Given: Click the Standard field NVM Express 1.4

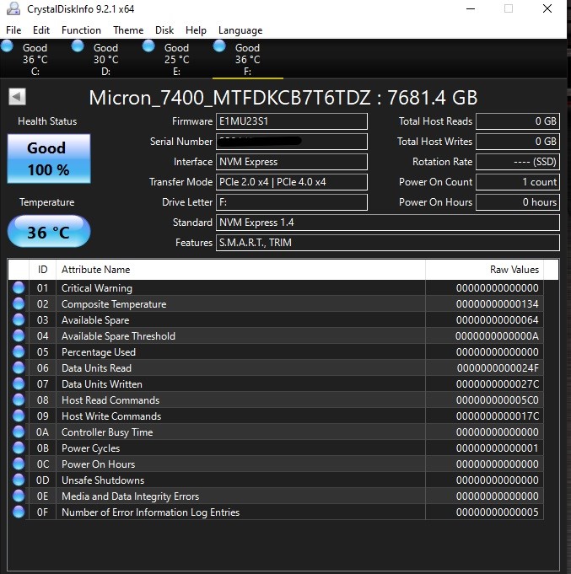Looking at the screenshot, I should coord(388,223).
